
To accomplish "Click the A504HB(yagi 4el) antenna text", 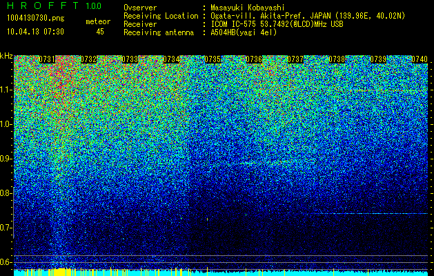I will (x=244, y=32).
